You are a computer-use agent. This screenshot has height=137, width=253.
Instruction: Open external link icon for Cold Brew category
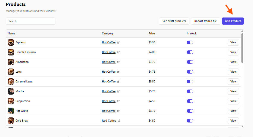[119, 121]
